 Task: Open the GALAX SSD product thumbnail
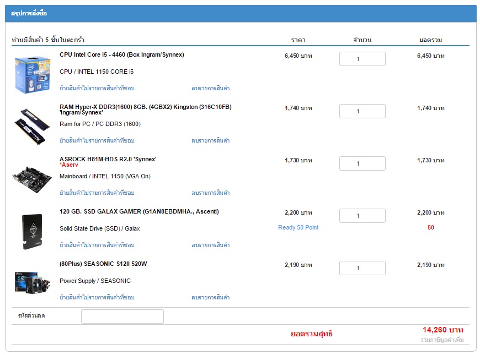point(32,232)
